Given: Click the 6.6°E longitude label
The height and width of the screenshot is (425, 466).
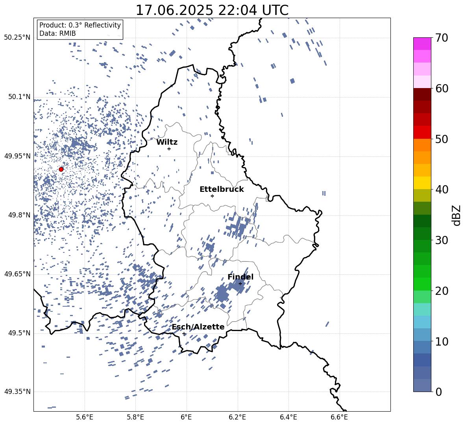Looking at the screenshot, I should click(x=339, y=417).
